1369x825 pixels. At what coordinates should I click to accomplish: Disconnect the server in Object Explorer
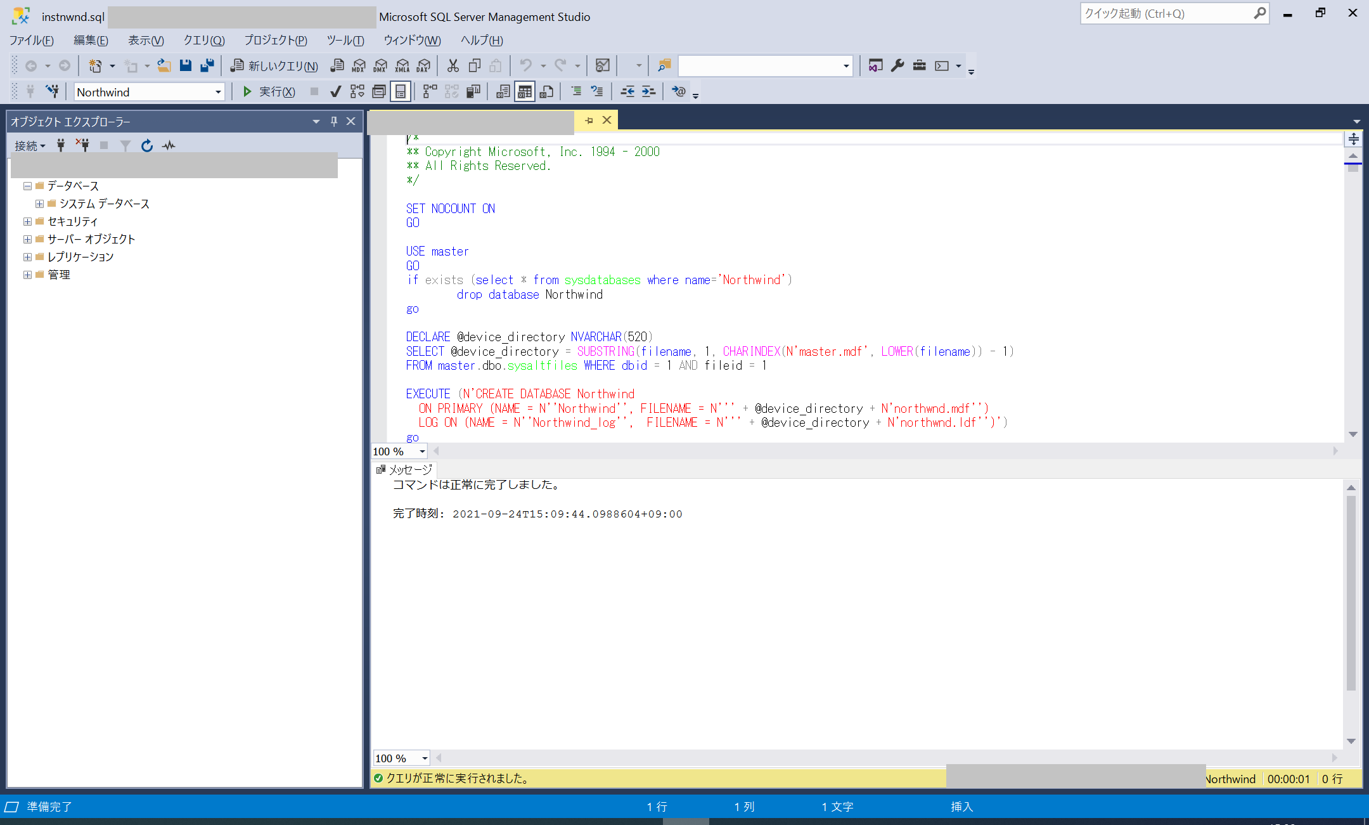click(x=82, y=146)
